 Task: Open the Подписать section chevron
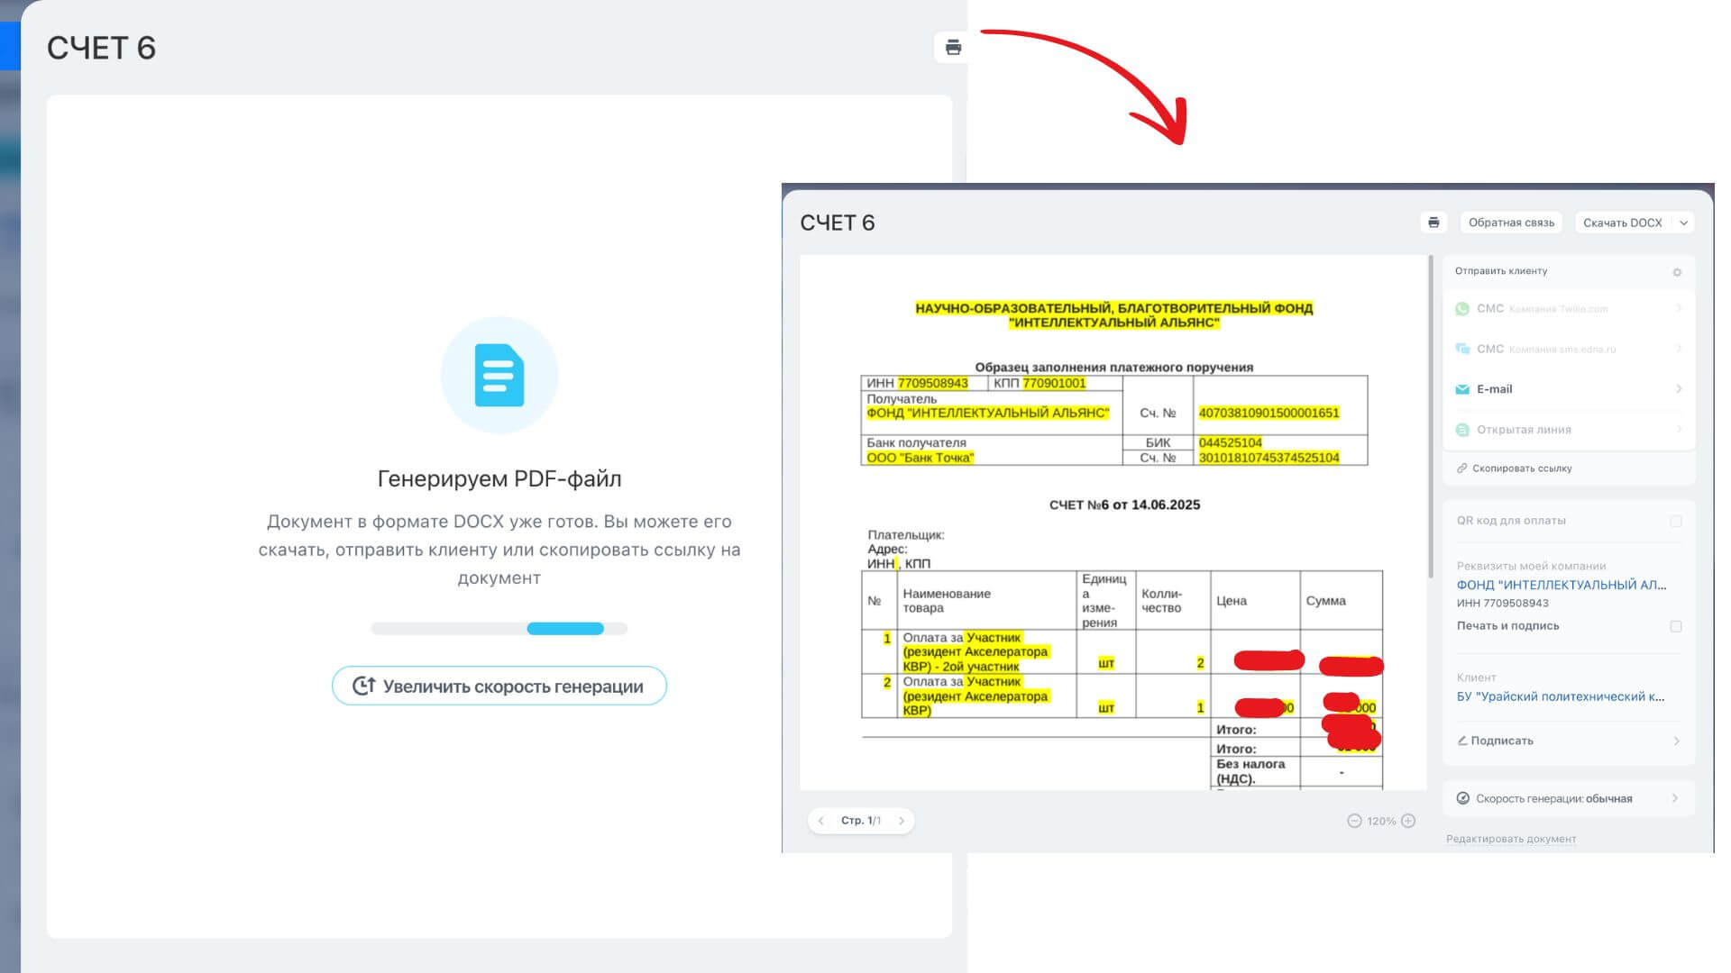click(1676, 741)
